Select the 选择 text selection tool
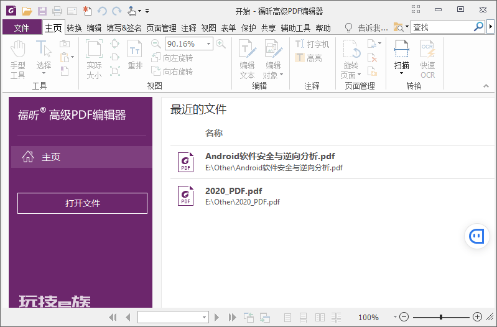Viewport: 497px width, 327px height. click(44, 58)
